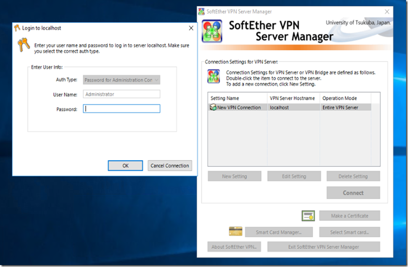Click the SoftEther VPN Server Manager title bar icon
The width and height of the screenshot is (408, 267).
tap(201, 12)
